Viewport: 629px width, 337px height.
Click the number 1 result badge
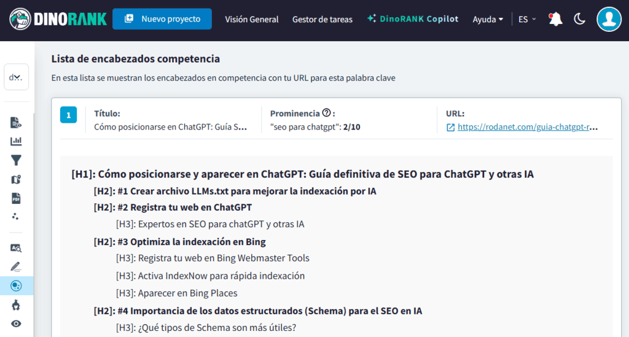click(69, 115)
